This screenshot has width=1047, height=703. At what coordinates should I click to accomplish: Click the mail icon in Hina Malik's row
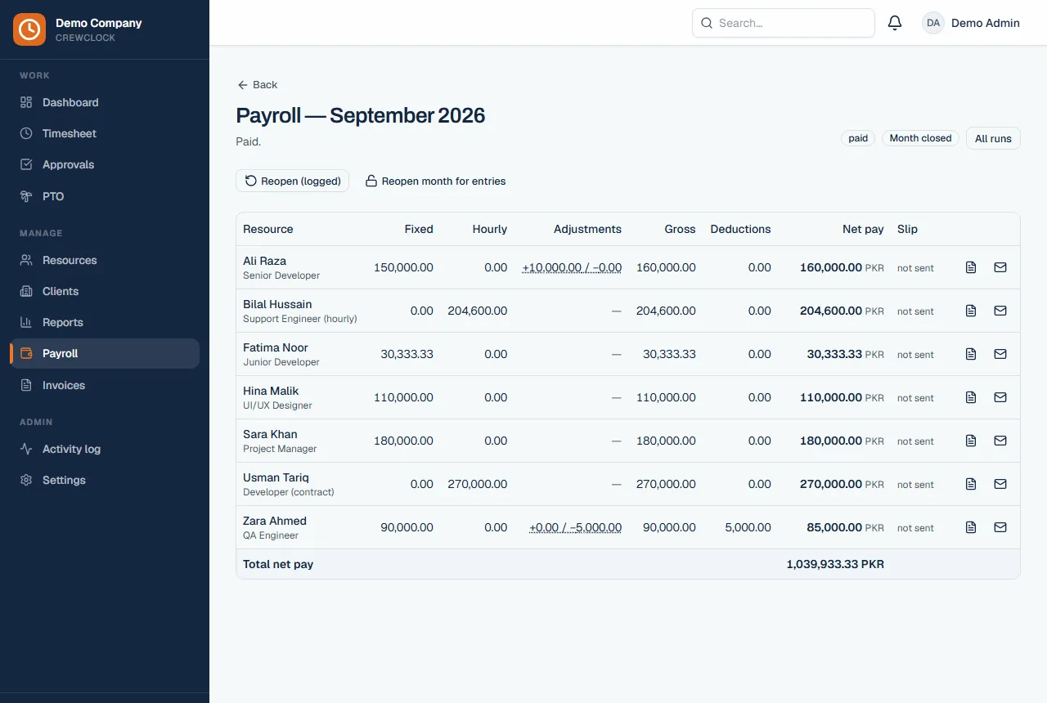click(x=1000, y=397)
